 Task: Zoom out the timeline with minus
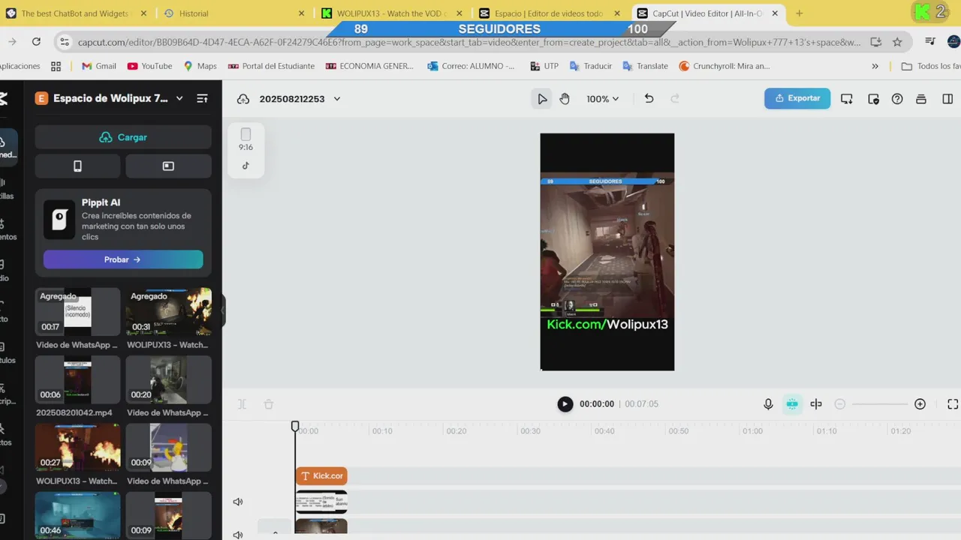(840, 404)
